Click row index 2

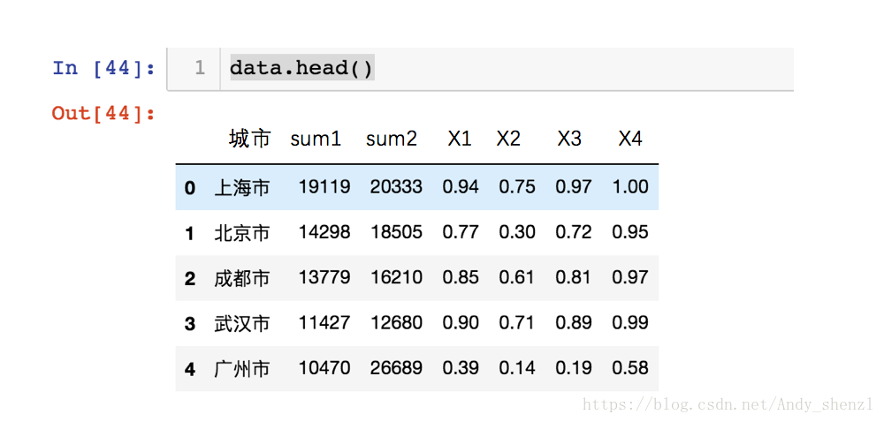click(190, 278)
